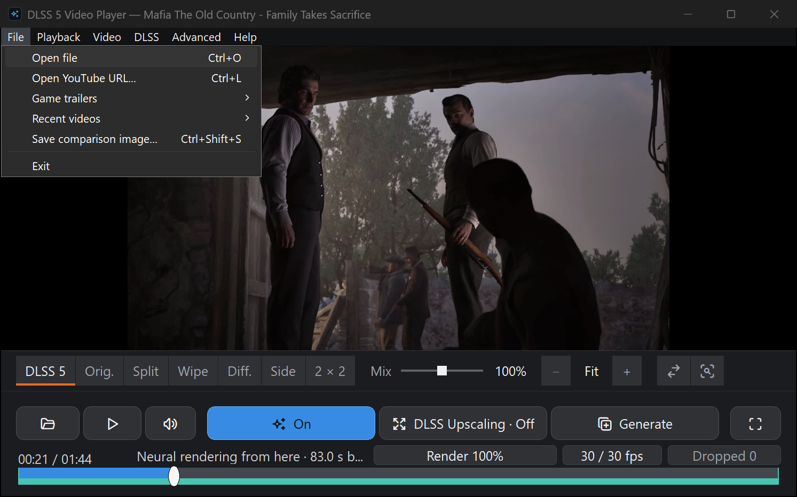Close the DLSS 5 Video Player window
797x497 pixels.
pos(774,14)
